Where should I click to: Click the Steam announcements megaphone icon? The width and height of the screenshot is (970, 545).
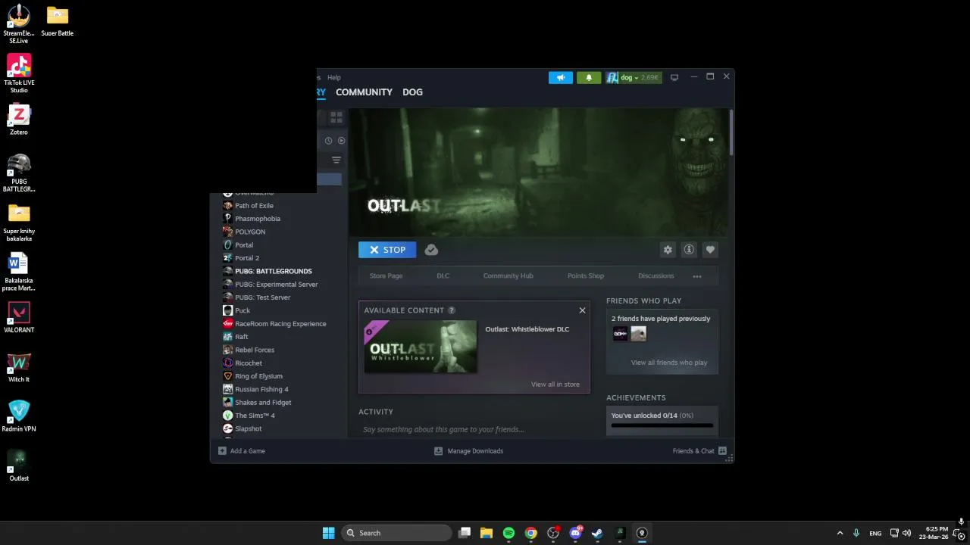561,77
